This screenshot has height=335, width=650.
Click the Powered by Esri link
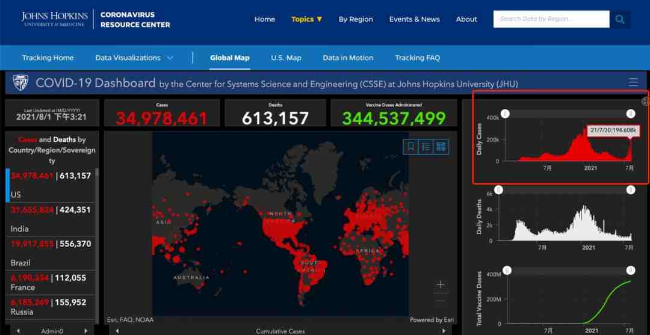pos(432,320)
